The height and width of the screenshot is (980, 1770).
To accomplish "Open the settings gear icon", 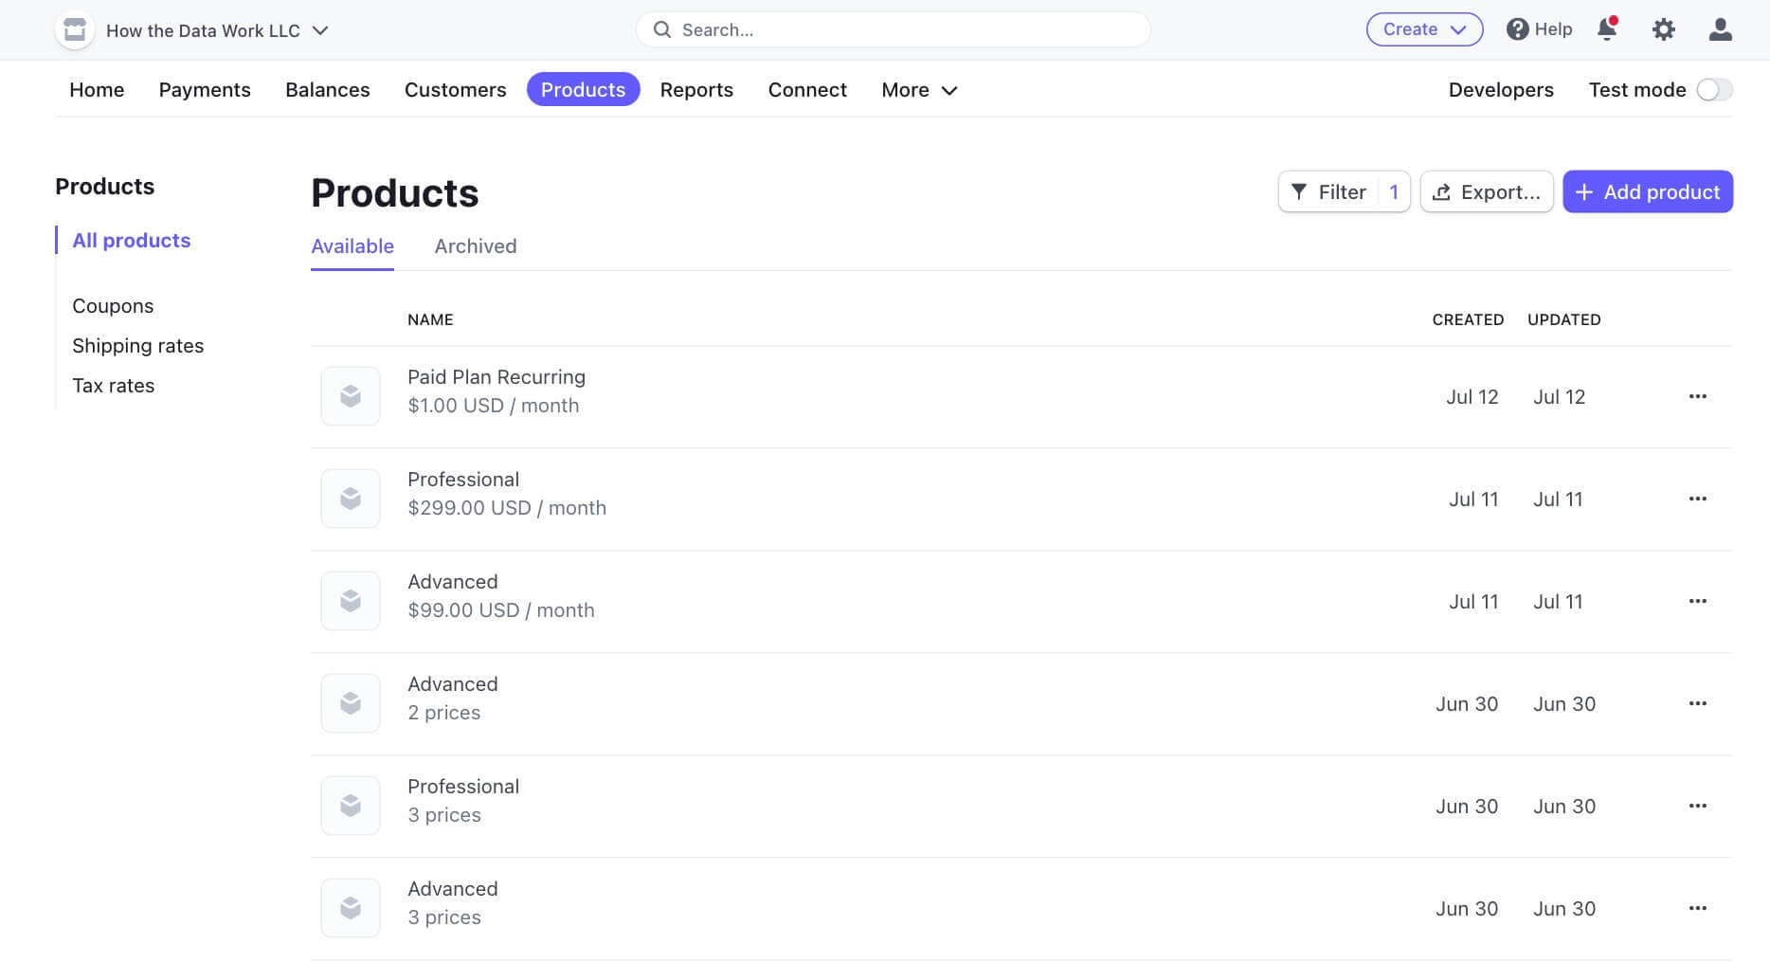I will (1664, 29).
